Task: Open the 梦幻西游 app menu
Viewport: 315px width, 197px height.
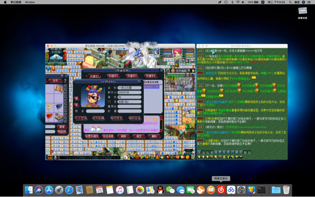Action: (16, 2)
